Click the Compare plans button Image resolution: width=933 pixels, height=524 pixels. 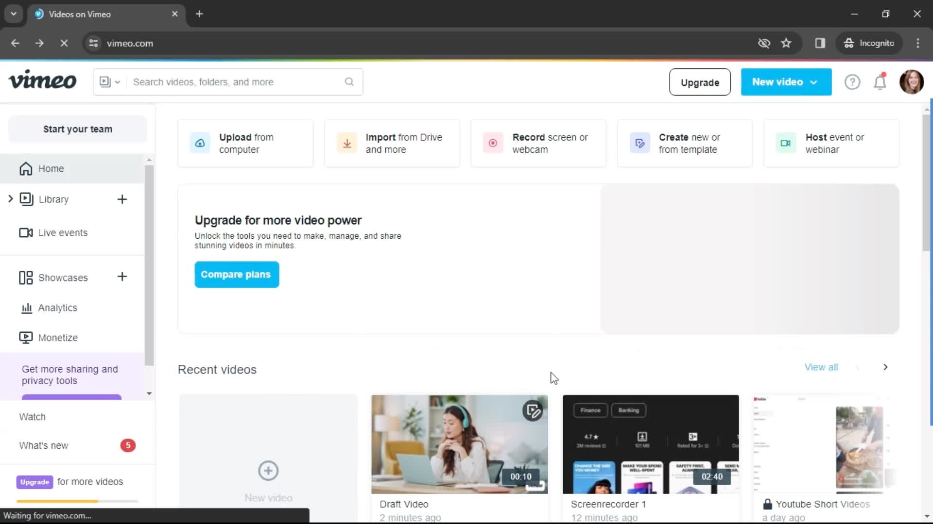tap(237, 275)
